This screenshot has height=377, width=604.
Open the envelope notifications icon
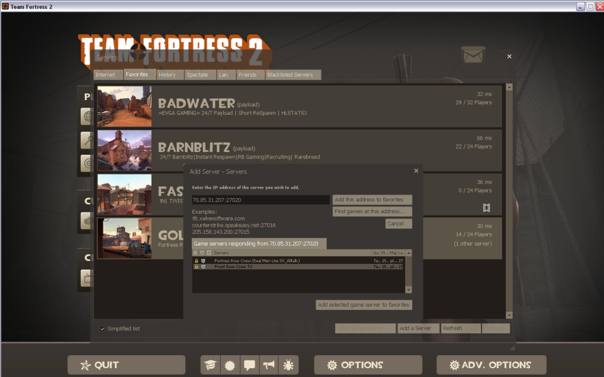473,56
